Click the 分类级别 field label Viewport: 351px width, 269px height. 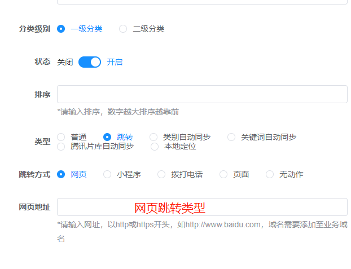[x=34, y=29]
